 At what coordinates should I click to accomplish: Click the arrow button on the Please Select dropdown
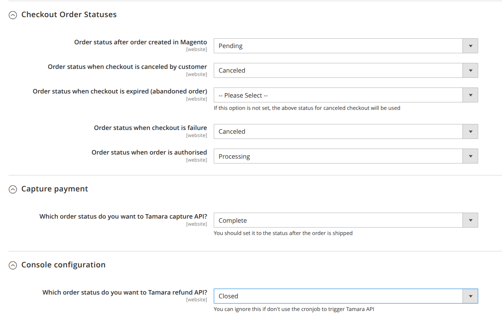click(470, 95)
